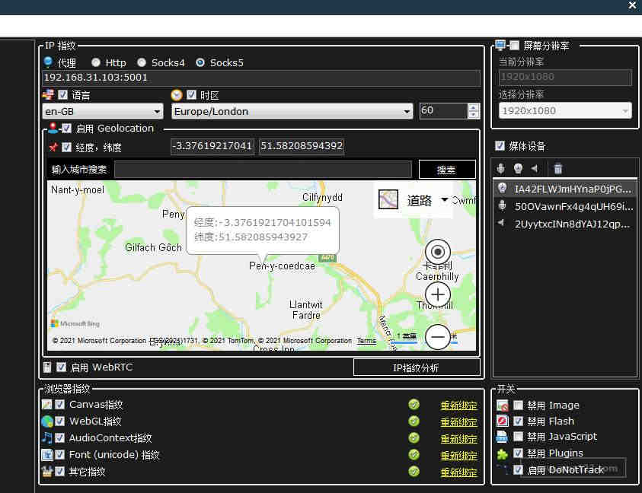Click the 搜索 search button
Screen dimensions: 642x493
point(447,170)
